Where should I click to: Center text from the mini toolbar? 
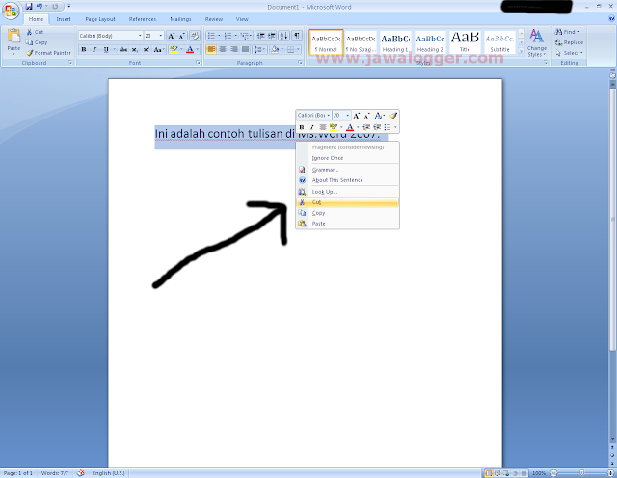click(x=323, y=127)
